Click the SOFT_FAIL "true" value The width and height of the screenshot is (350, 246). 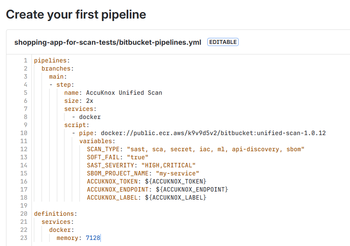point(137,157)
